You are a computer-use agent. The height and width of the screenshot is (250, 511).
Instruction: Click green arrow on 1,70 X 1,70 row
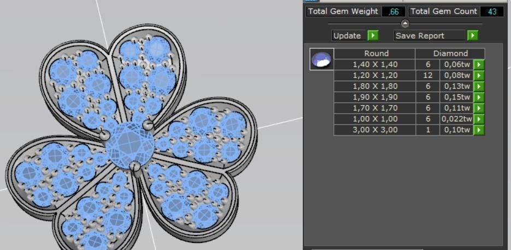479,108
